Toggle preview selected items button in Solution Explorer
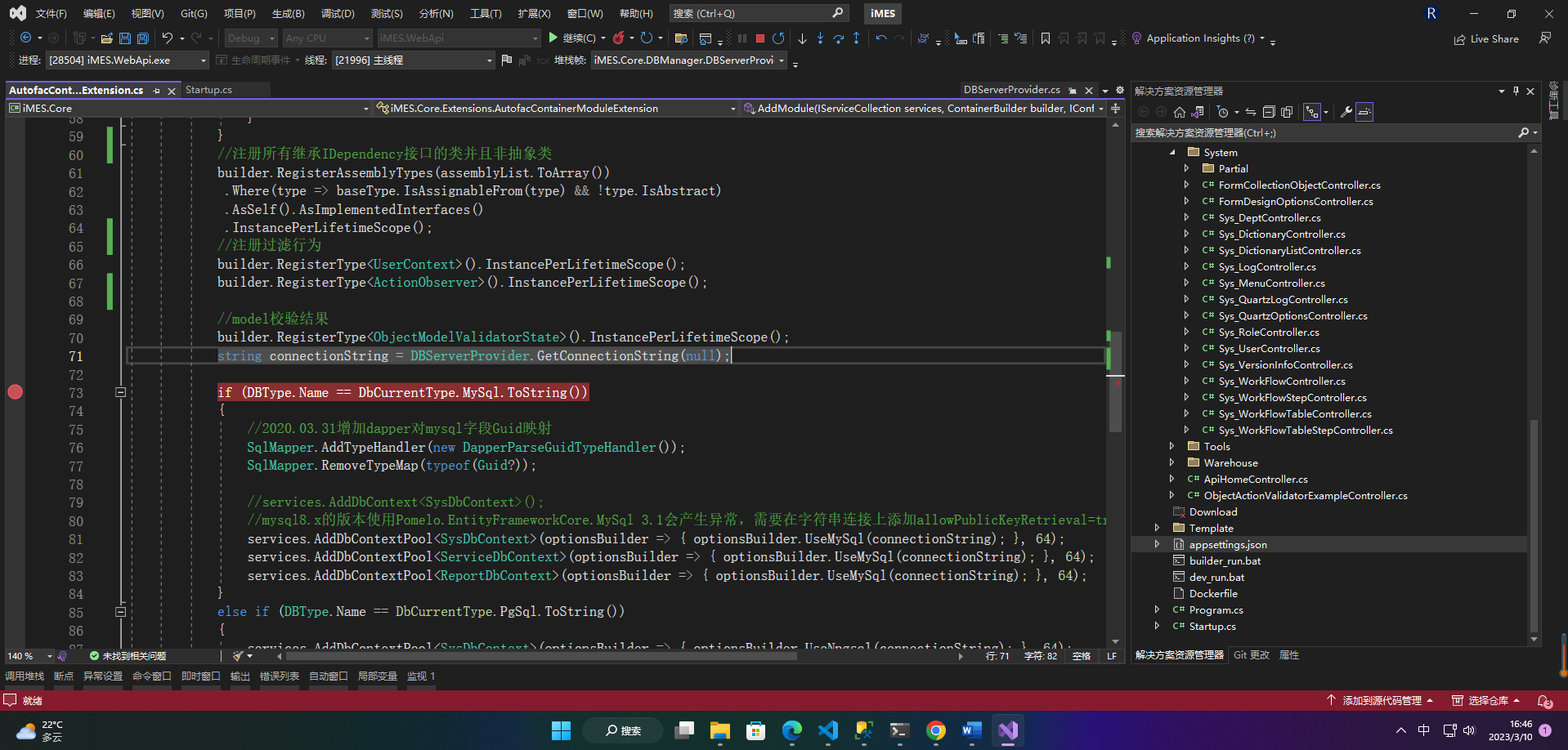This screenshot has width=1568, height=750. [1364, 112]
